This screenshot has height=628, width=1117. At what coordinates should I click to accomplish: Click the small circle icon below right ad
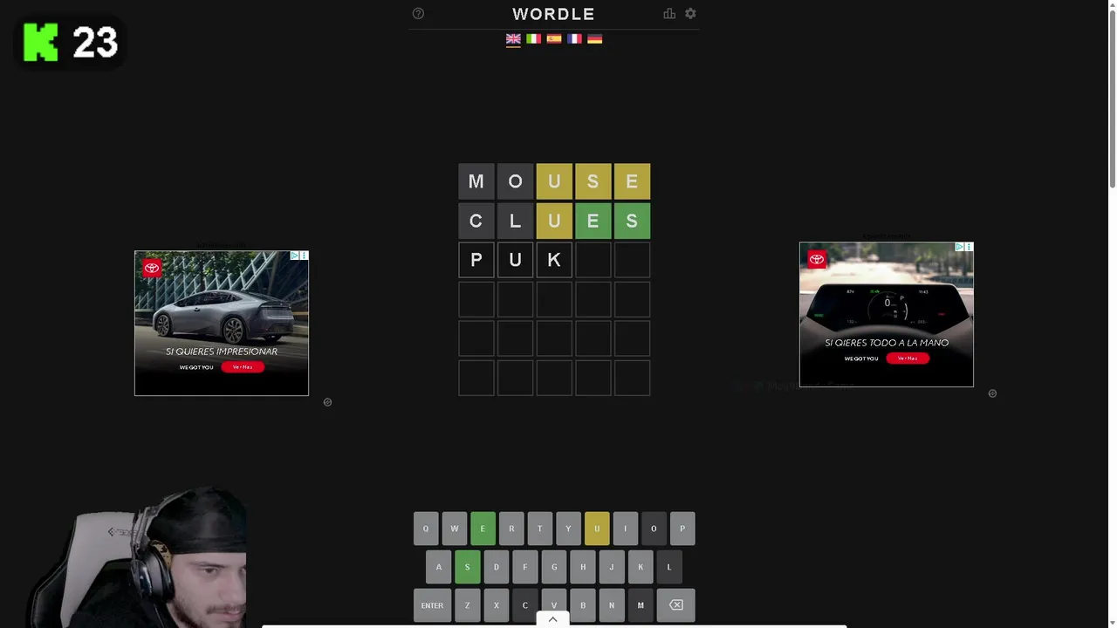pos(992,393)
